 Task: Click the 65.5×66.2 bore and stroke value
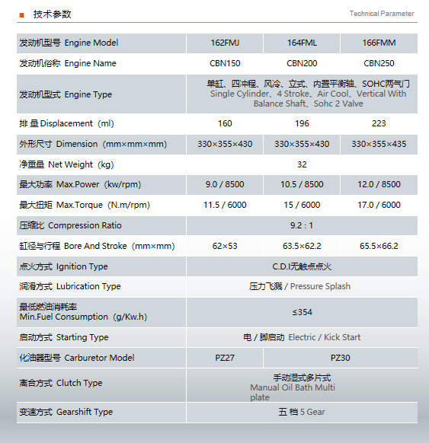click(379, 246)
